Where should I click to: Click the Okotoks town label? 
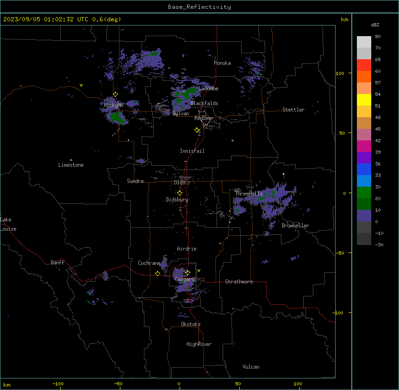click(x=191, y=324)
